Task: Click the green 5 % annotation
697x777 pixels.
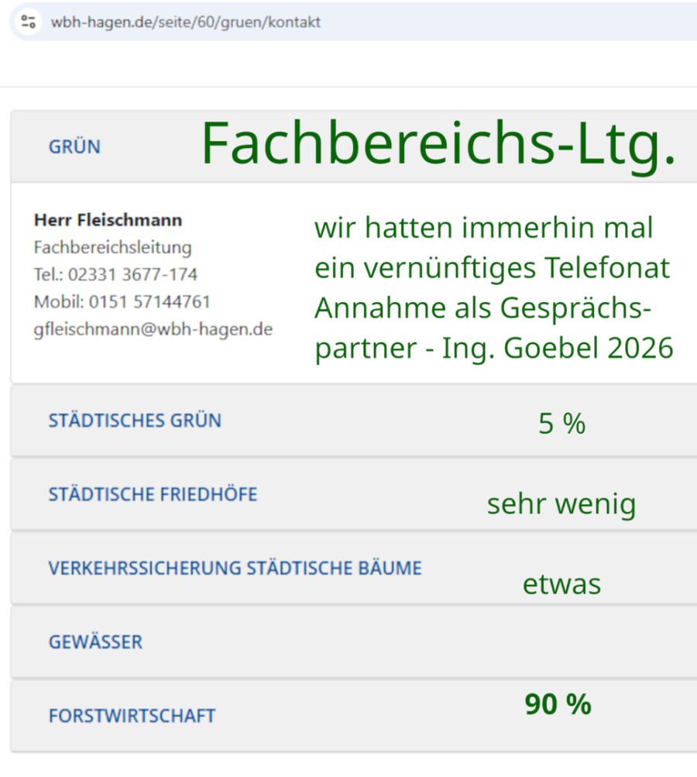Action: click(x=561, y=423)
